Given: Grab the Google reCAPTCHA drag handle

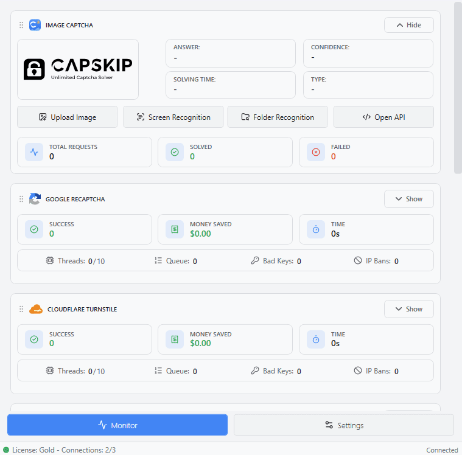Looking at the screenshot, I should pyautogui.click(x=21, y=199).
